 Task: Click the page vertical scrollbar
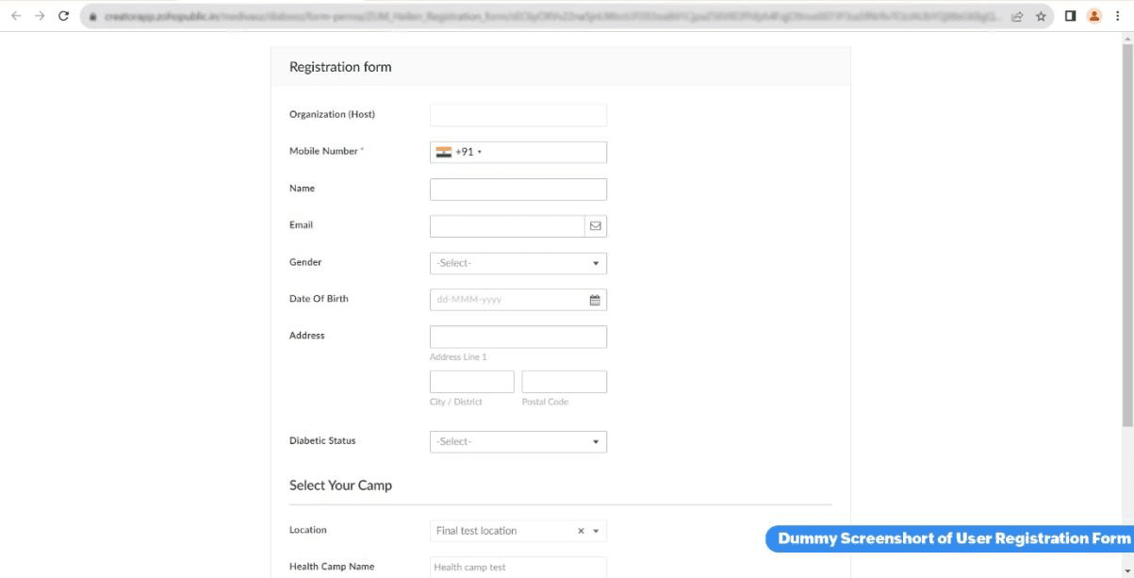pyautogui.click(x=1127, y=236)
